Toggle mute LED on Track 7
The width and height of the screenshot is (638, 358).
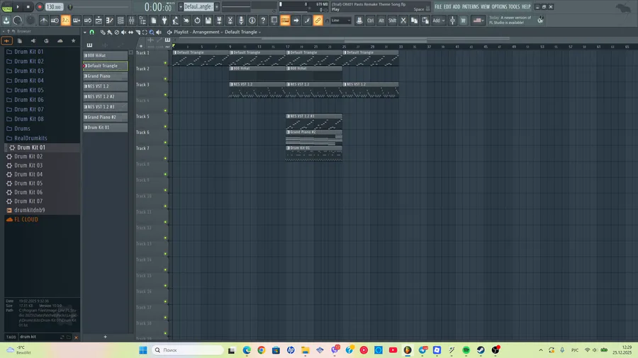(x=165, y=158)
